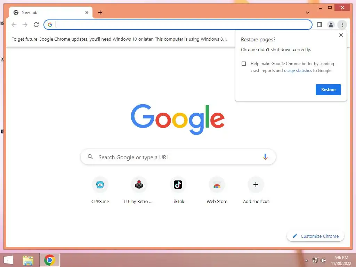Open File Explorer from the taskbar
Image resolution: width=356 pixels, height=267 pixels.
pyautogui.click(x=28, y=260)
